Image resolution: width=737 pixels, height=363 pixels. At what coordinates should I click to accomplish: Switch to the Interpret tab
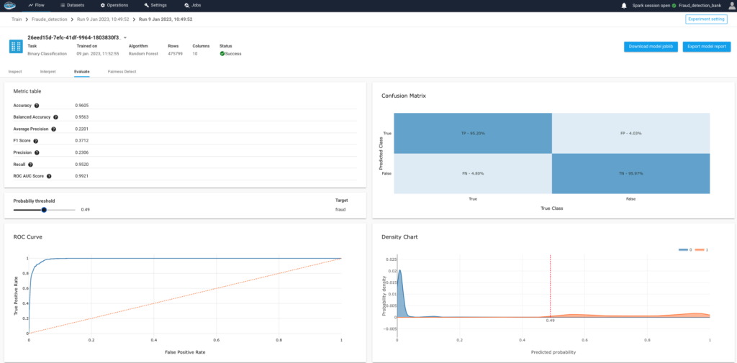[48, 72]
